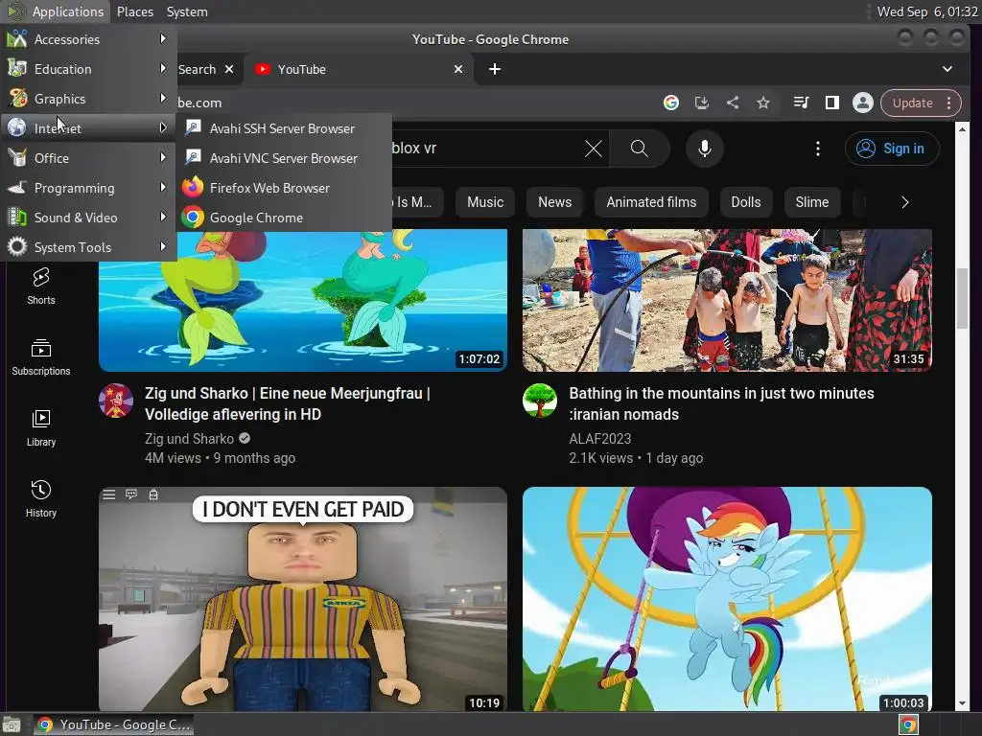Bookmark this page with the star icon
The image size is (982, 736).
pyautogui.click(x=762, y=103)
